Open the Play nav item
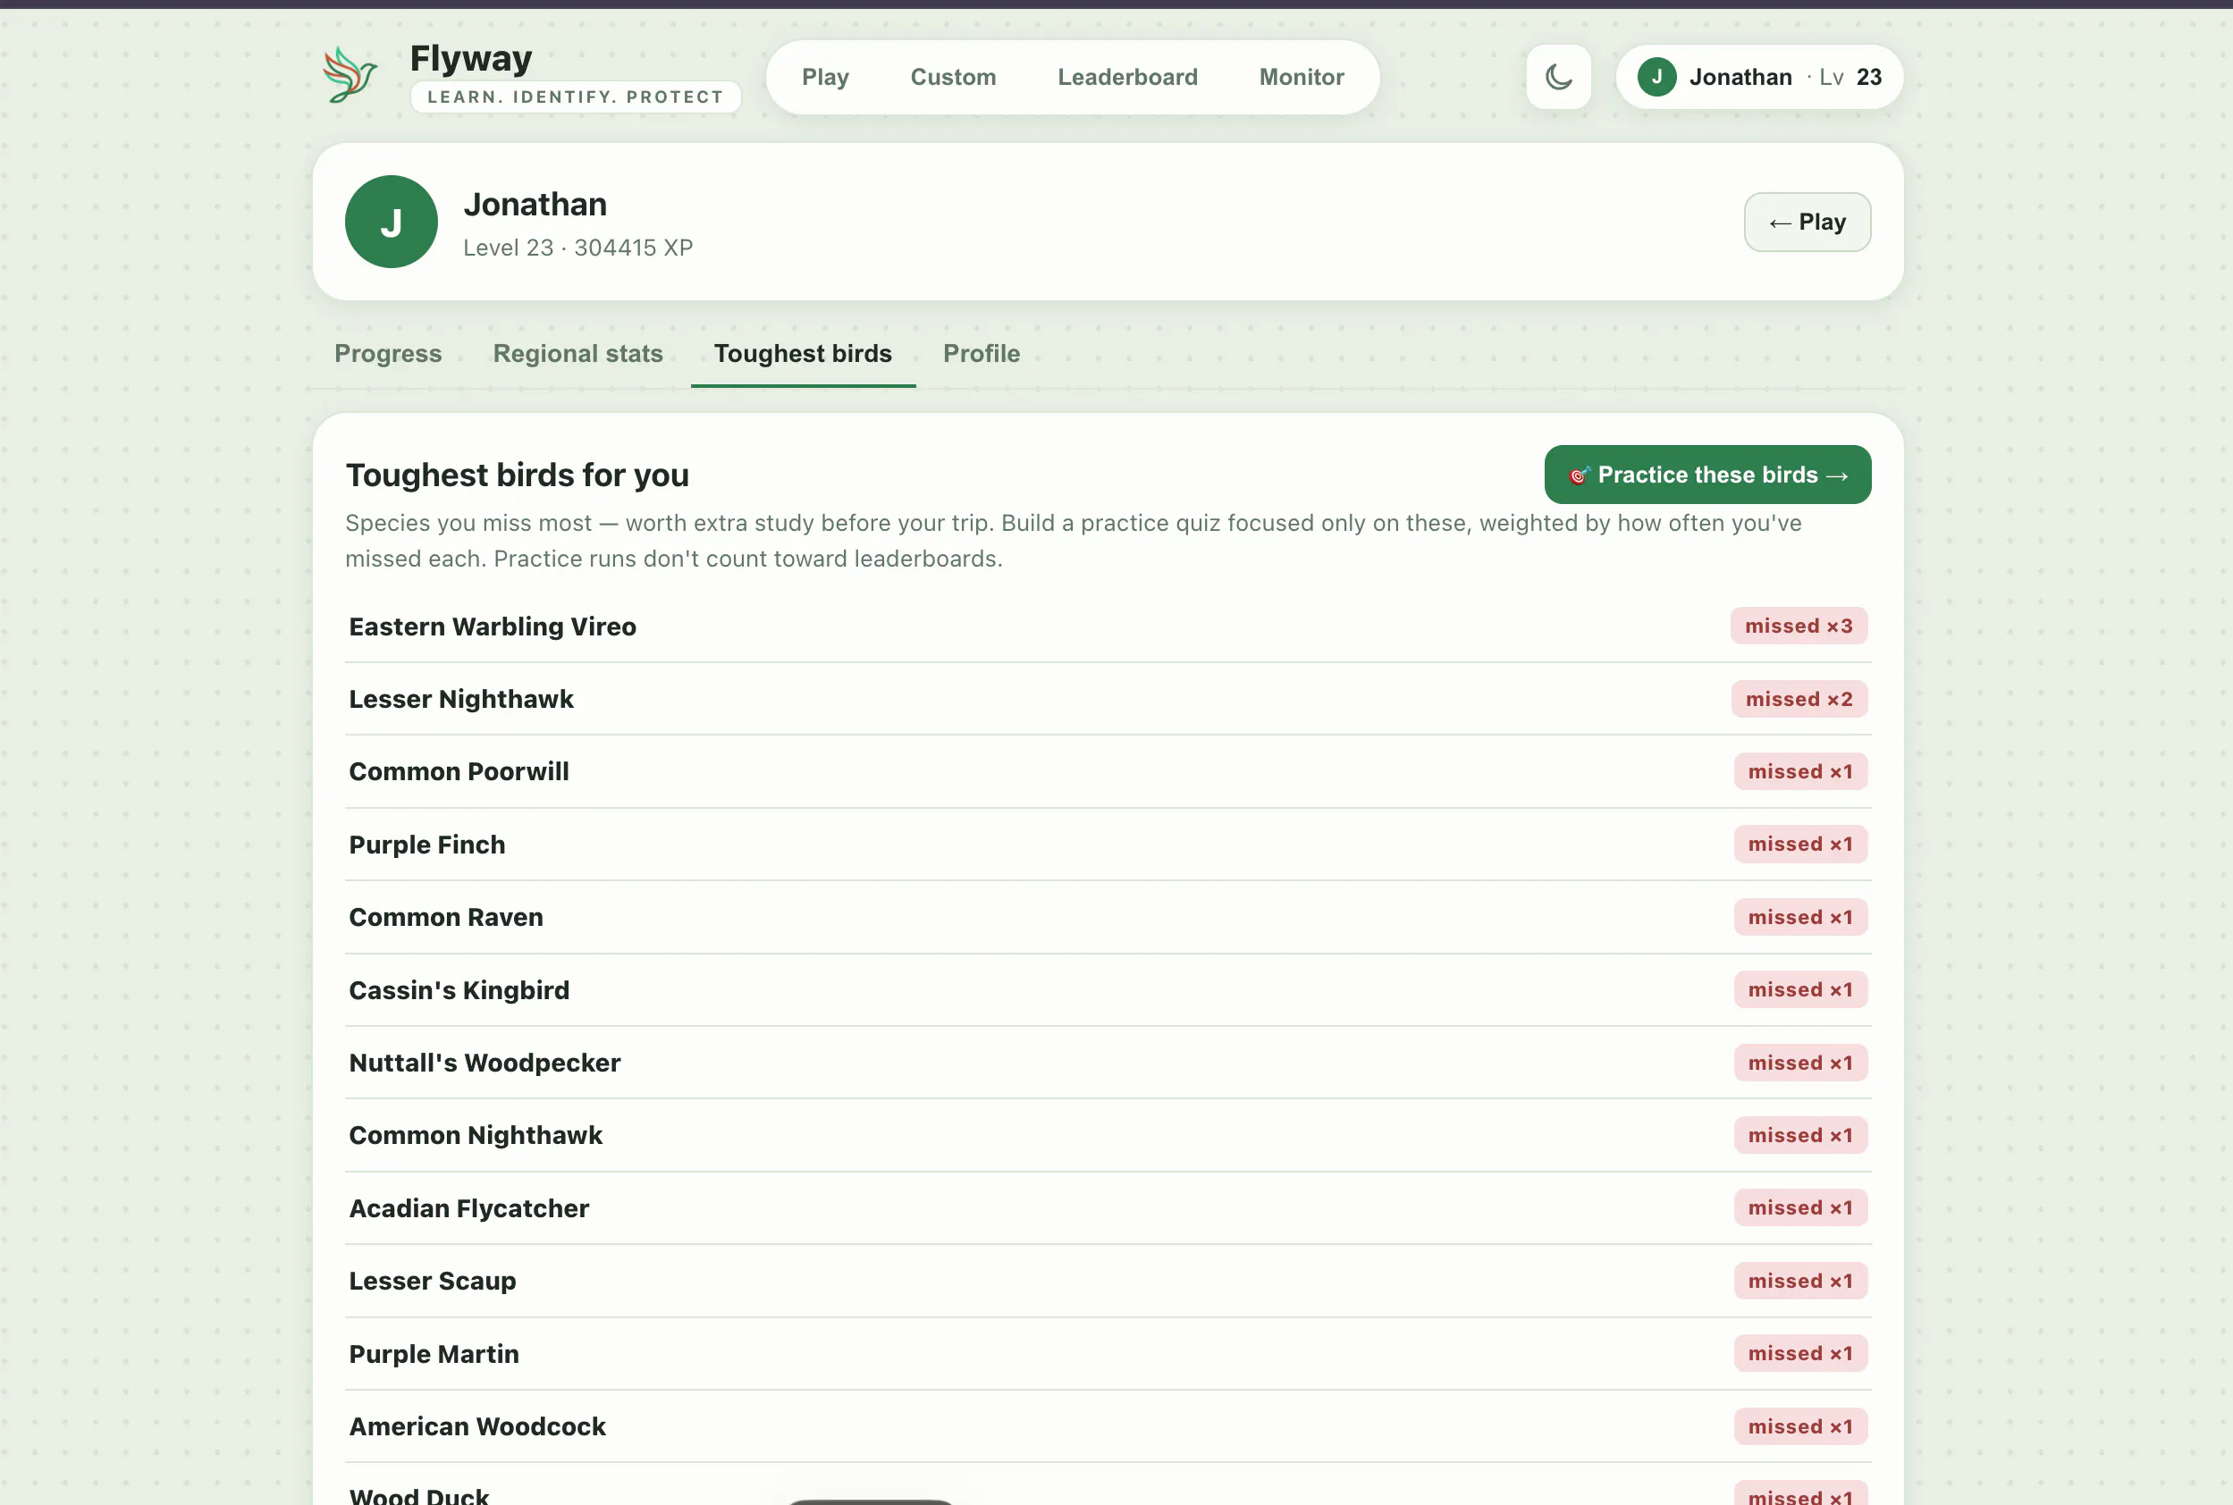 826,77
